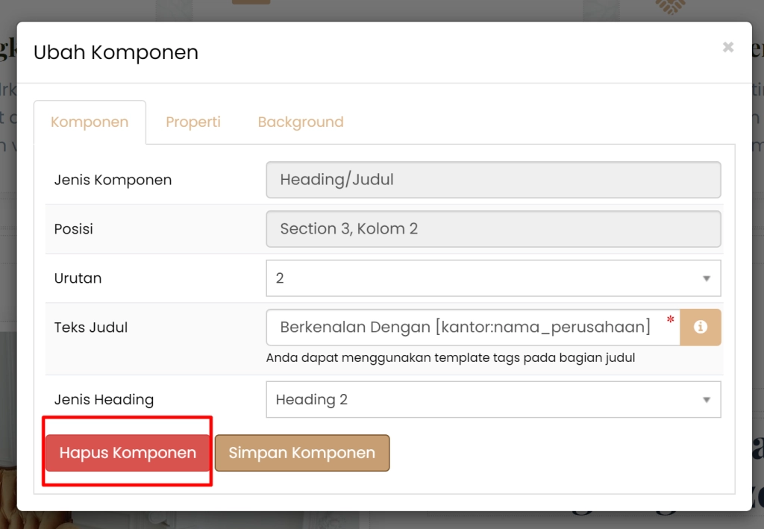The height and width of the screenshot is (529, 764).
Task: Click the template tags helper text
Action: tap(451, 358)
